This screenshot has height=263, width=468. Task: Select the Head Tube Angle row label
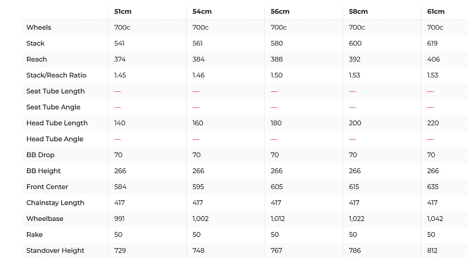click(x=55, y=139)
